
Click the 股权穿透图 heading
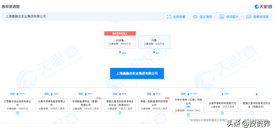click(11, 7)
